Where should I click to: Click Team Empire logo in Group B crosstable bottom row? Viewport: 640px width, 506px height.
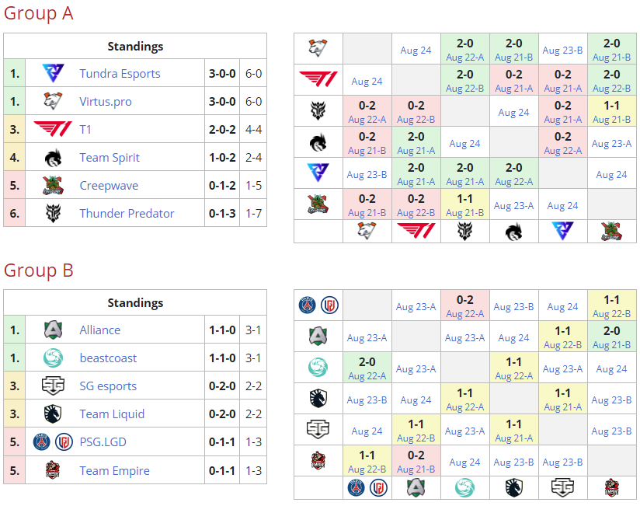click(611, 488)
